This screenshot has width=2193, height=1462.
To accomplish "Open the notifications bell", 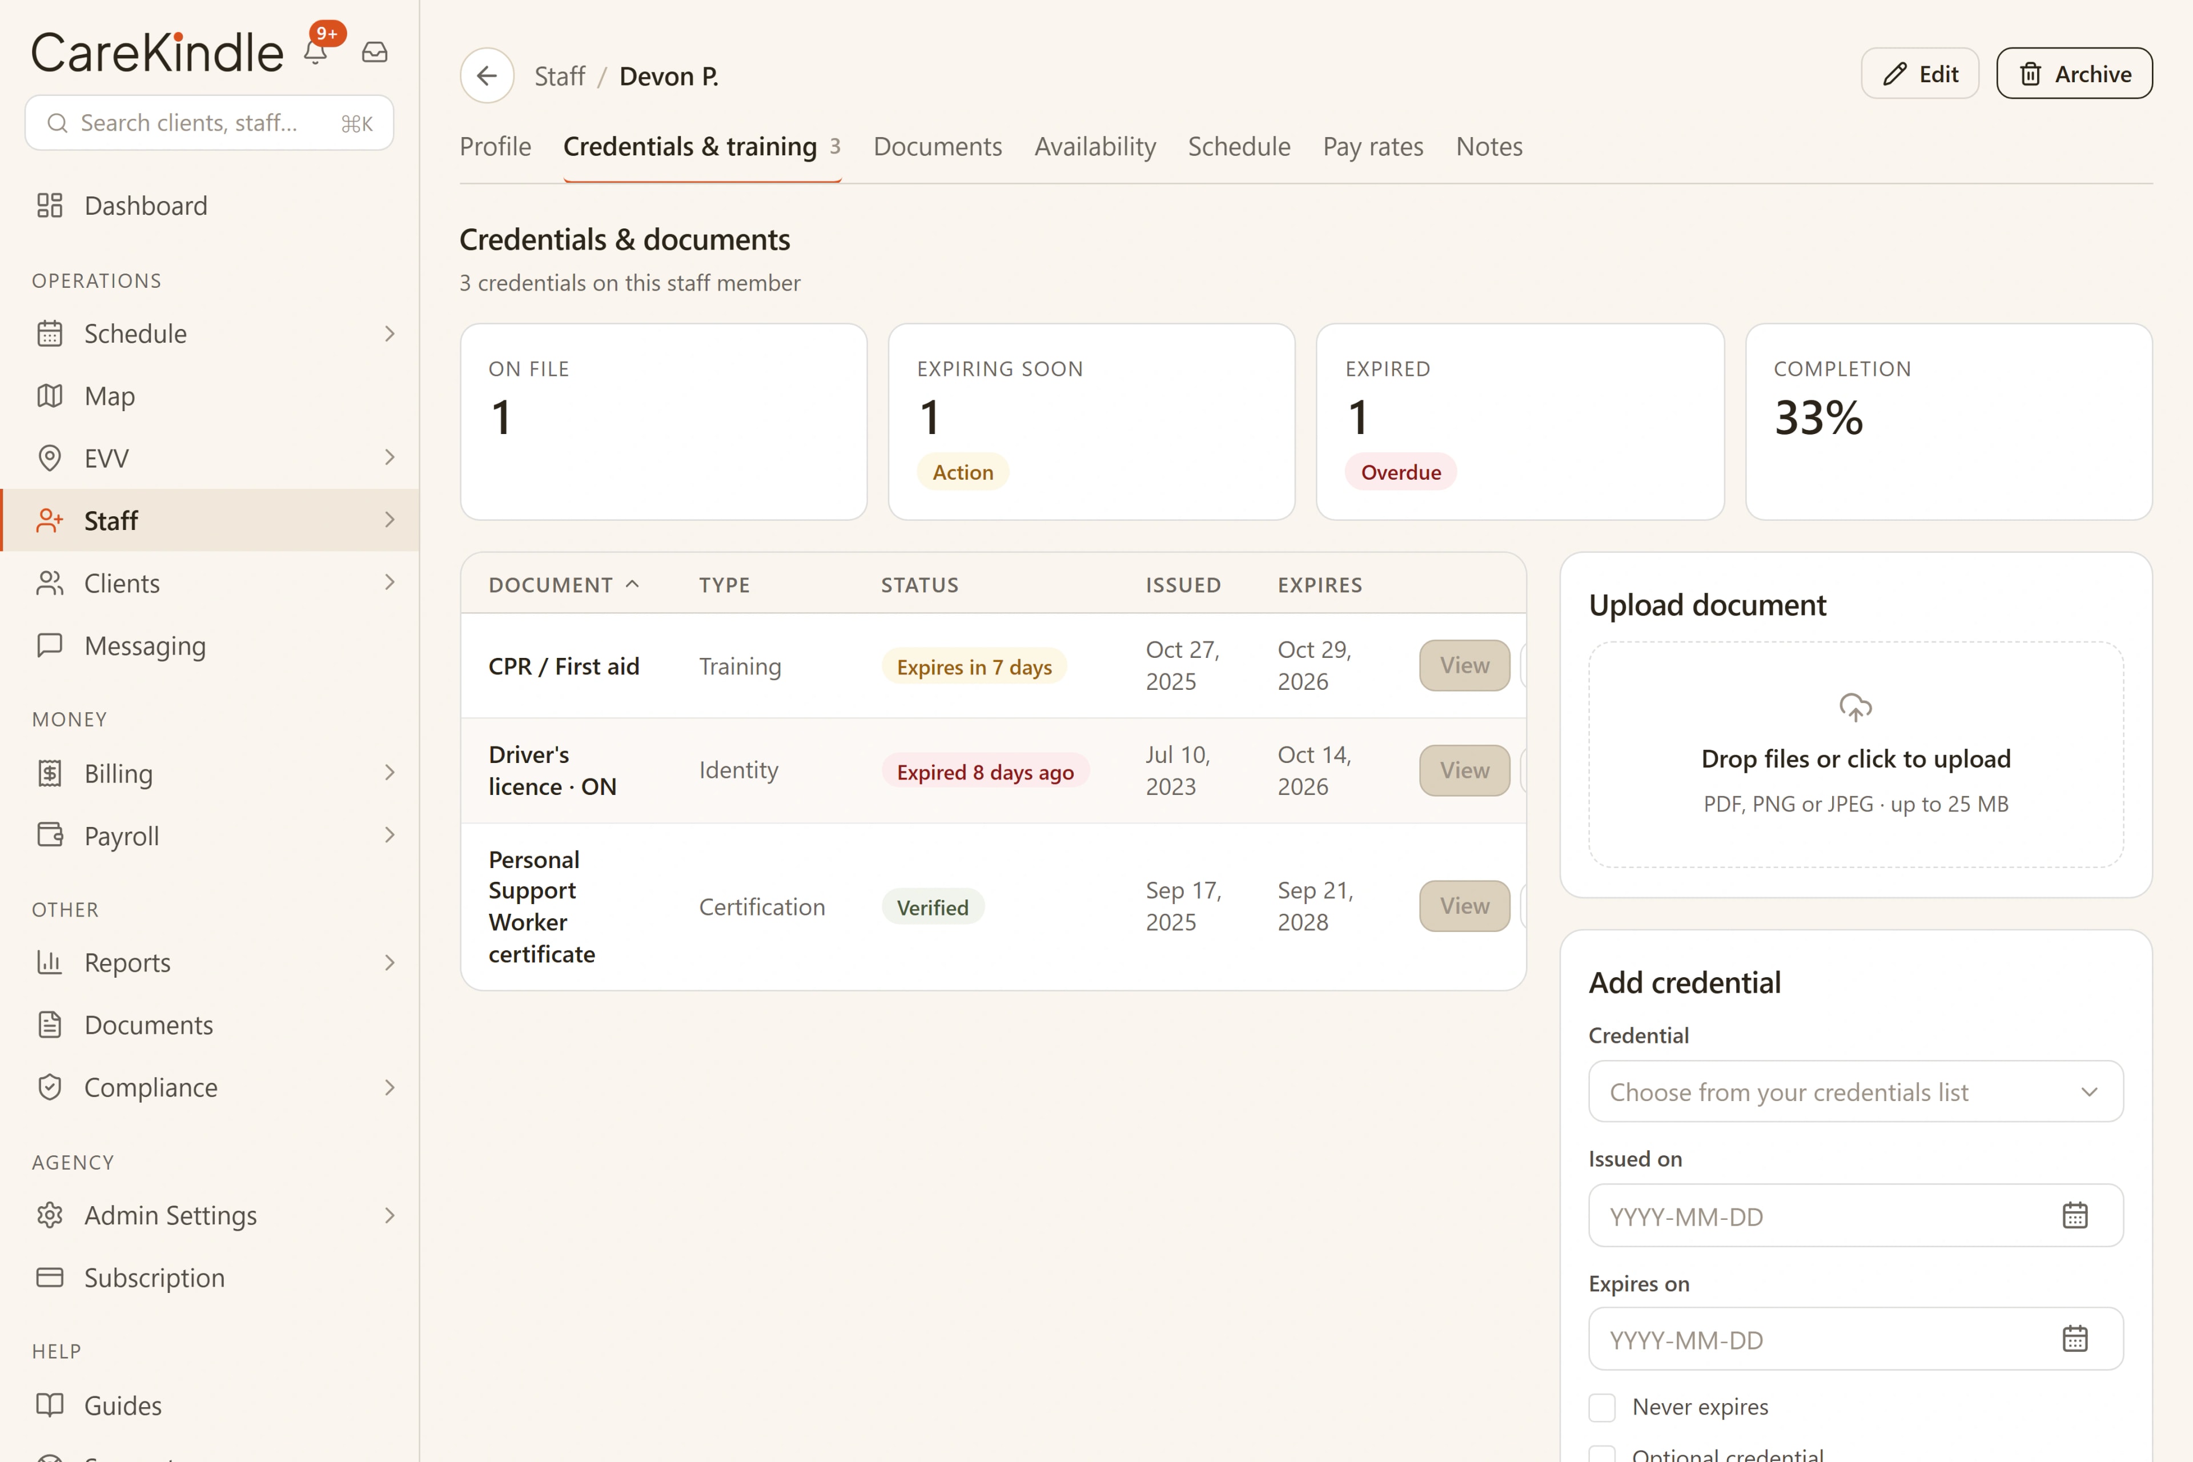I will coord(316,52).
